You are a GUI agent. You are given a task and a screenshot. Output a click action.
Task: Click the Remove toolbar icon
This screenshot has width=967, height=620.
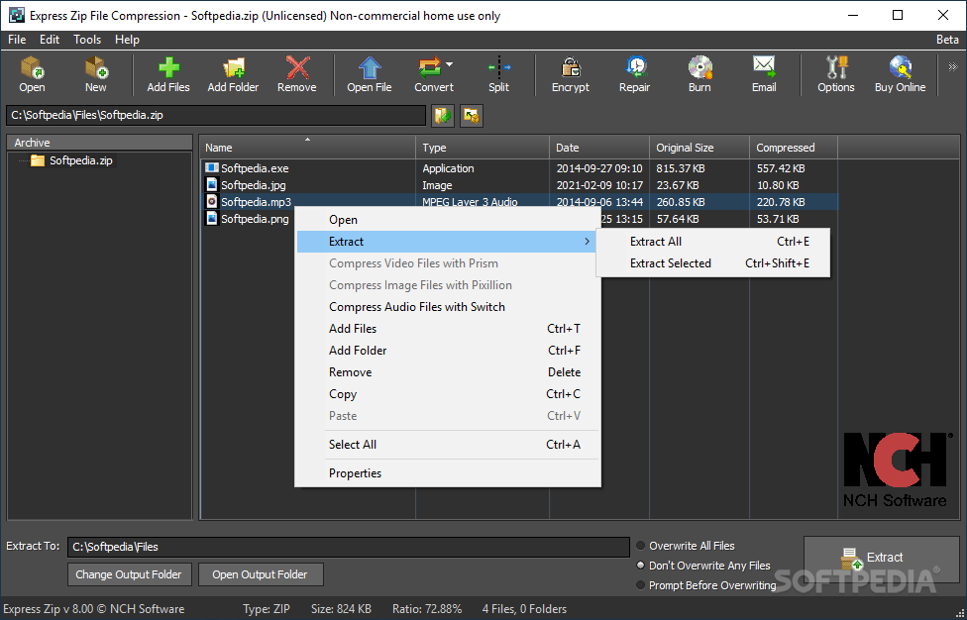click(x=297, y=67)
